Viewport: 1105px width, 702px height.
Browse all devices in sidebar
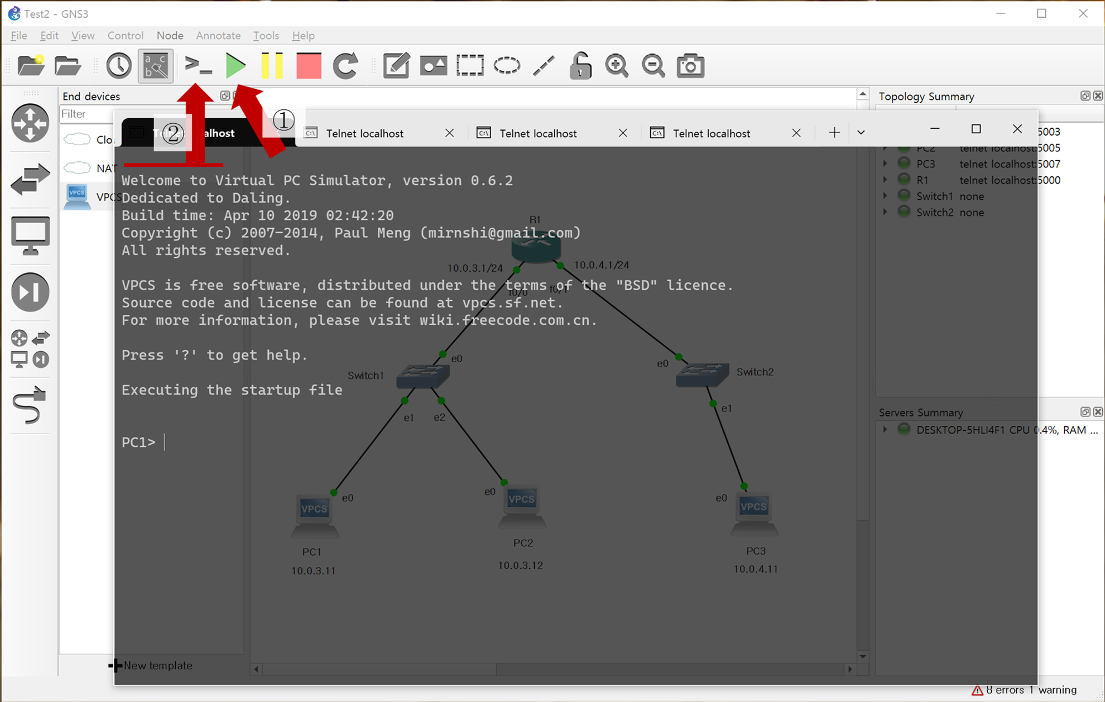click(x=30, y=349)
